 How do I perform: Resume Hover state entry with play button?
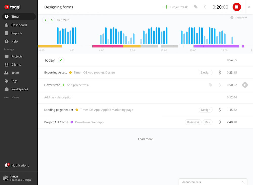245,85
